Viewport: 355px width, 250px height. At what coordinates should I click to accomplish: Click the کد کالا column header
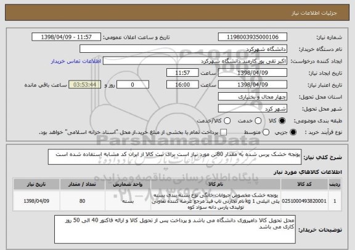304,184
